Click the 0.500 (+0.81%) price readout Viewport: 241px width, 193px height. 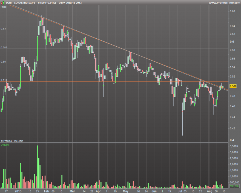(47, 3)
